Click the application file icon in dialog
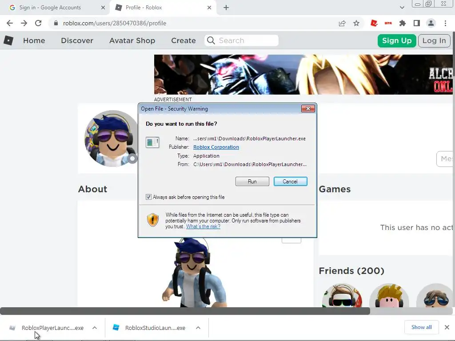455x341 pixels. pos(152,143)
